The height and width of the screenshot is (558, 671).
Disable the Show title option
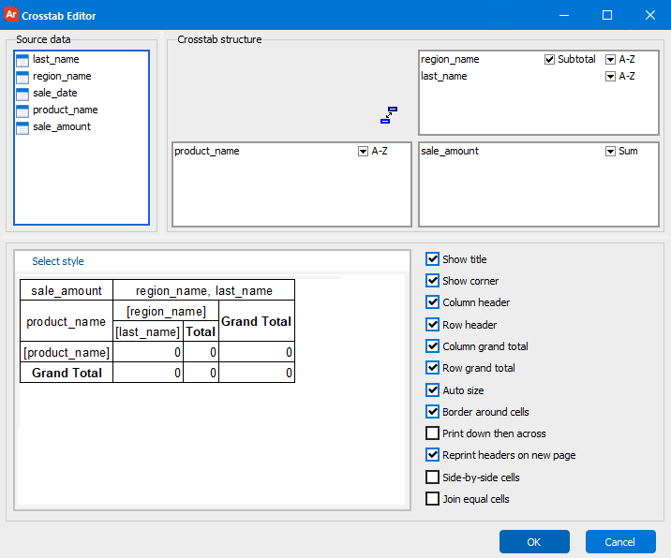(432, 258)
